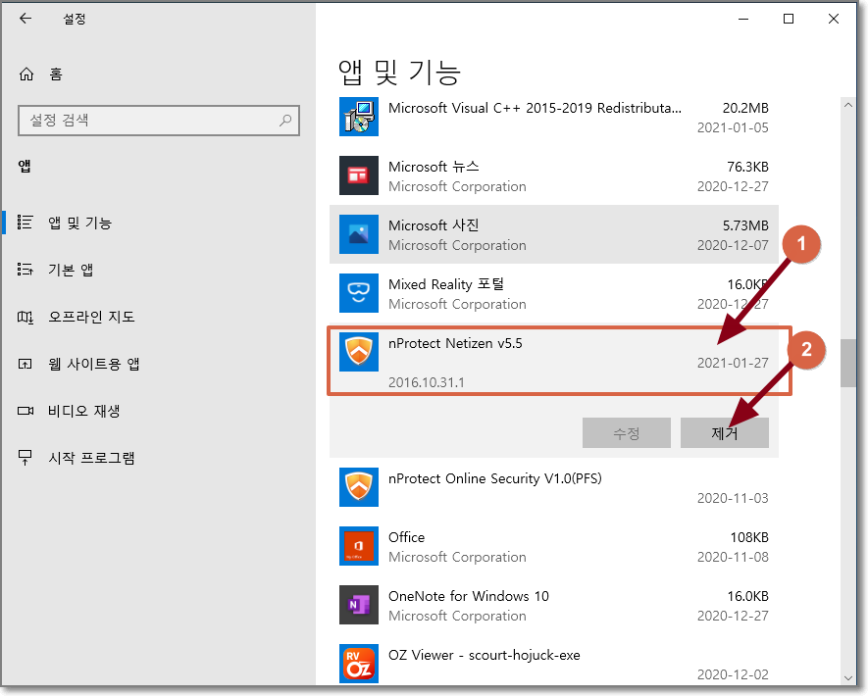Click the date 2020-12-07
Image resolution: width=868 pixels, height=696 pixels.
pyautogui.click(x=733, y=245)
